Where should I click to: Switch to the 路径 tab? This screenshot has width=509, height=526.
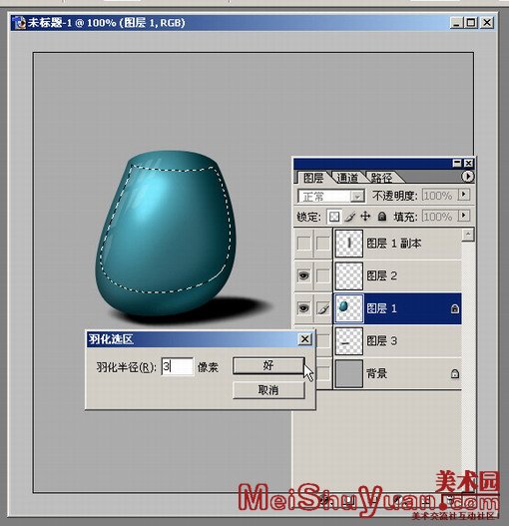click(x=381, y=178)
